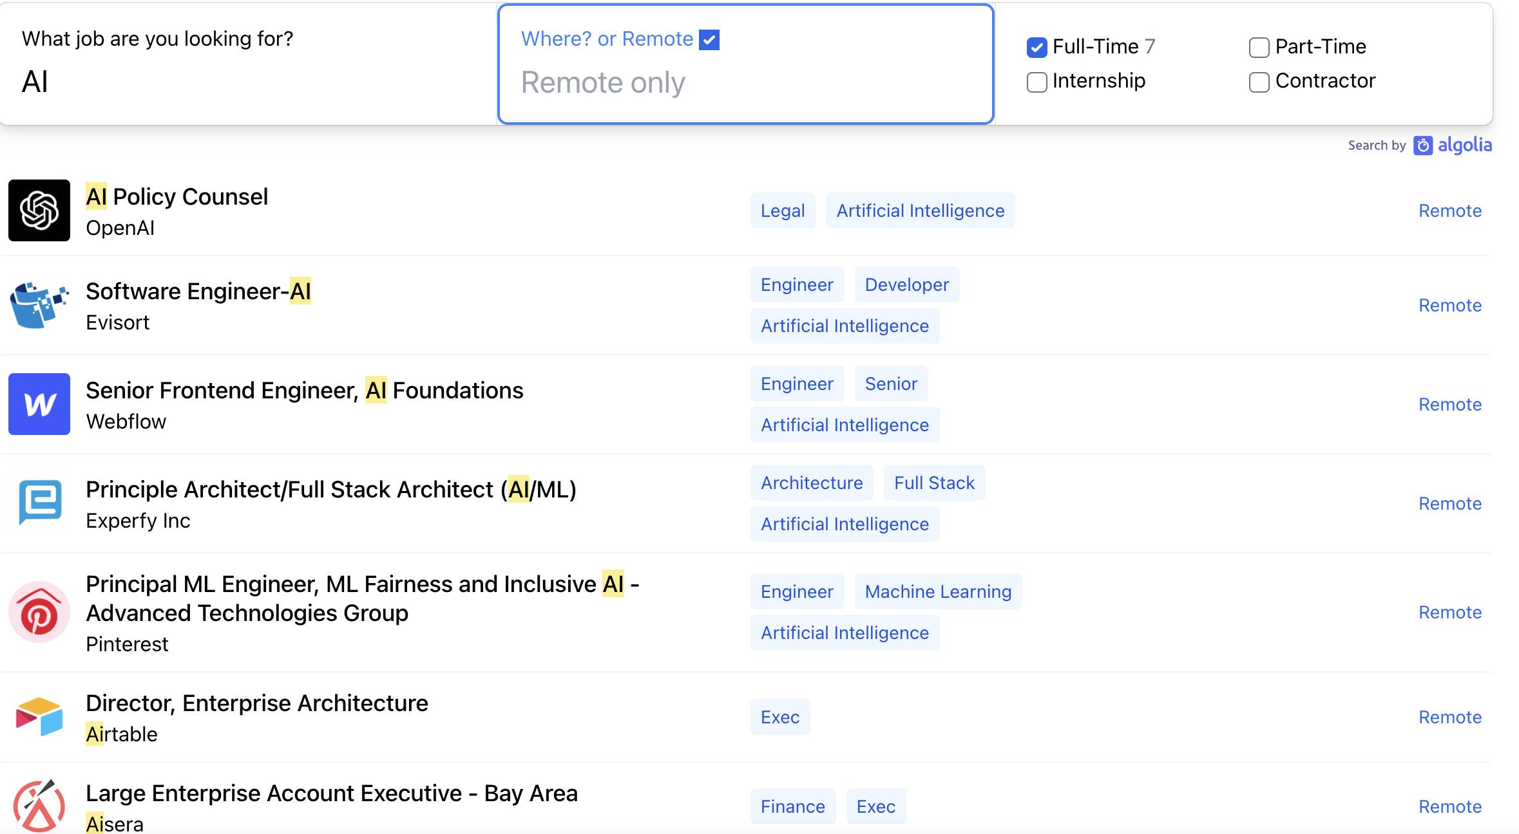This screenshot has height=834, width=1519.
Task: Click the Aisera company name
Action: [115, 824]
